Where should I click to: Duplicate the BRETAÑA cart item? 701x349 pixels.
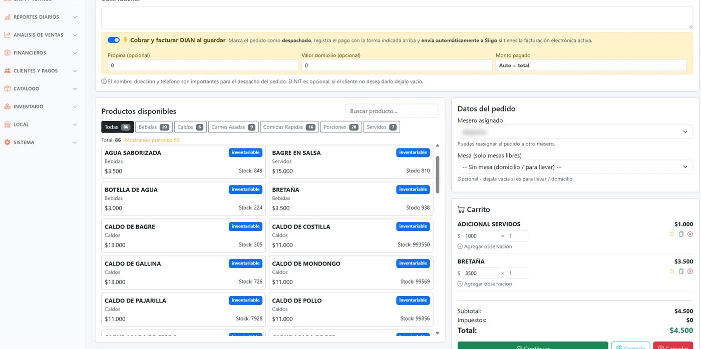coord(681,271)
